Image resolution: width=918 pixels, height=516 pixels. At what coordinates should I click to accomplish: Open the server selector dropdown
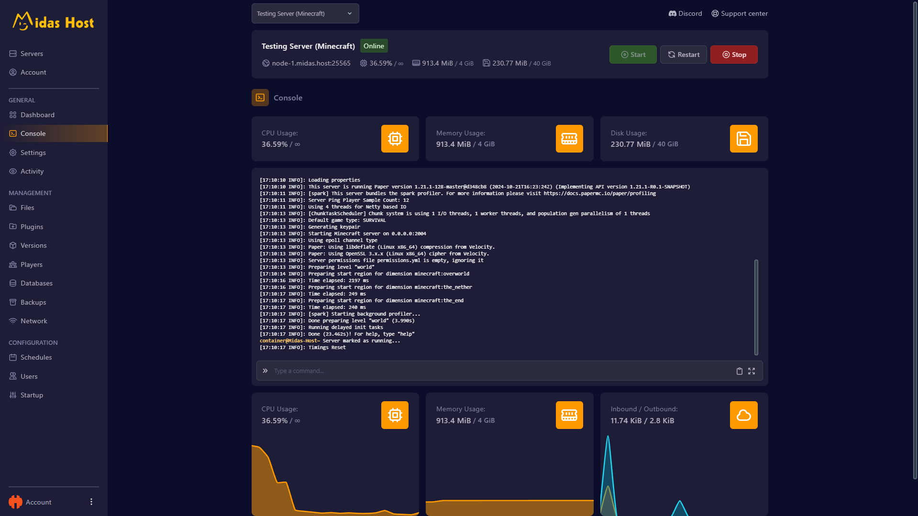[x=305, y=13]
